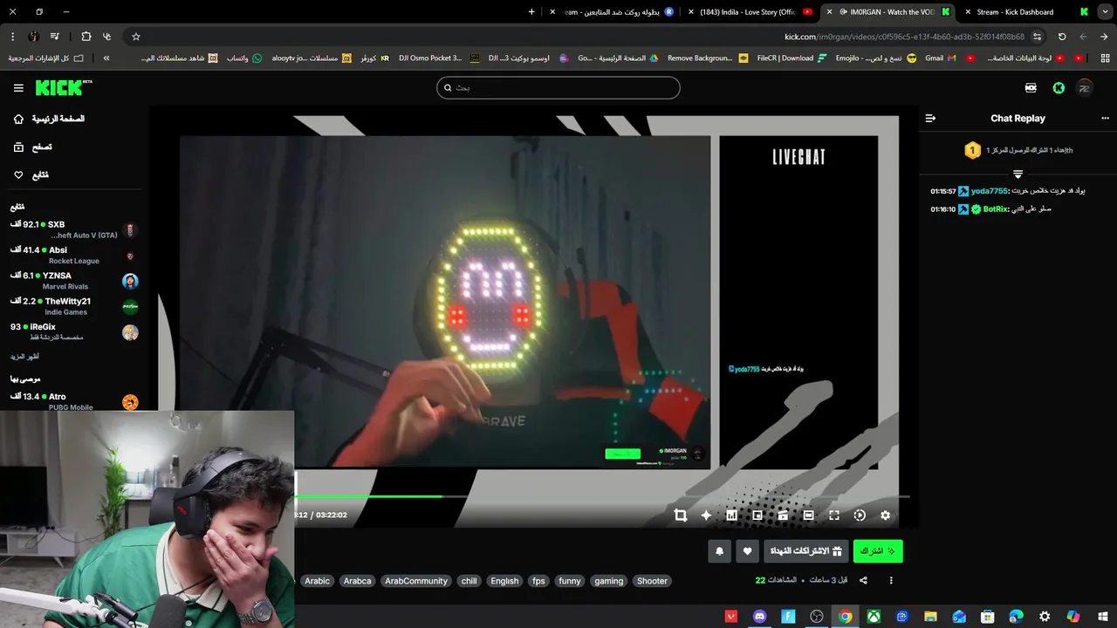Open the Kick hamburger menu

(18, 88)
